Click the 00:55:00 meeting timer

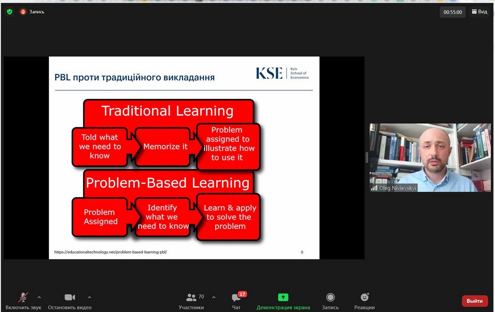coord(452,12)
